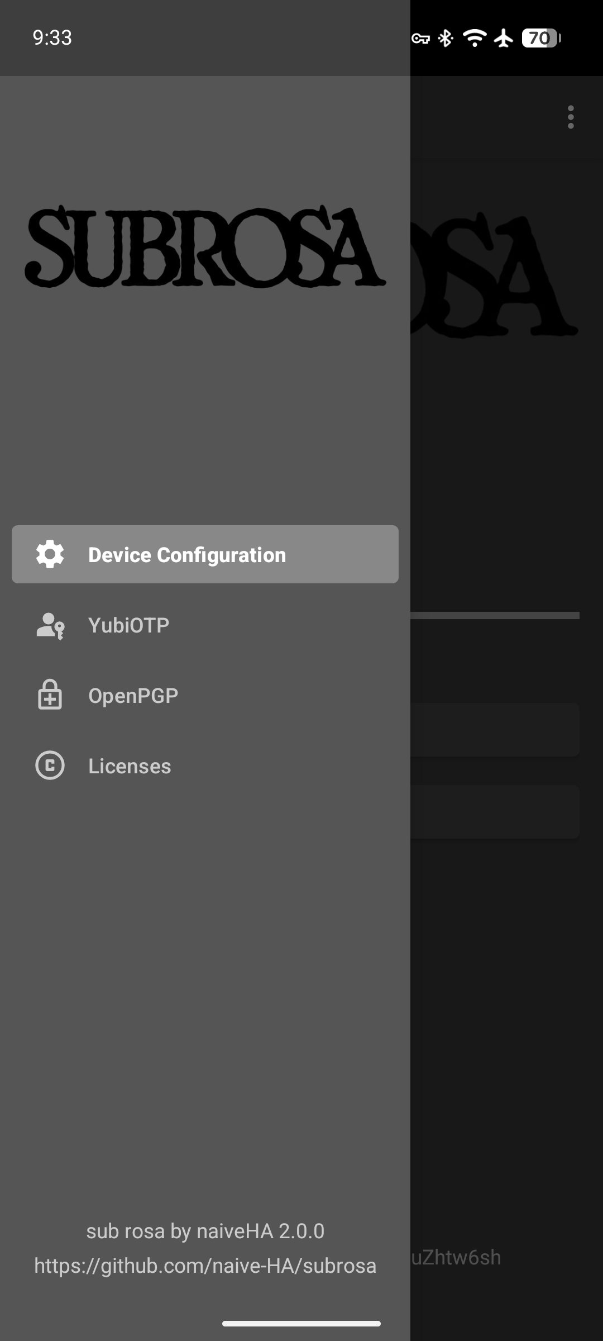Tap the version text sub rosa by naiveHA 2.0.0
Viewport: 603px width, 1341px height.
(x=205, y=1231)
